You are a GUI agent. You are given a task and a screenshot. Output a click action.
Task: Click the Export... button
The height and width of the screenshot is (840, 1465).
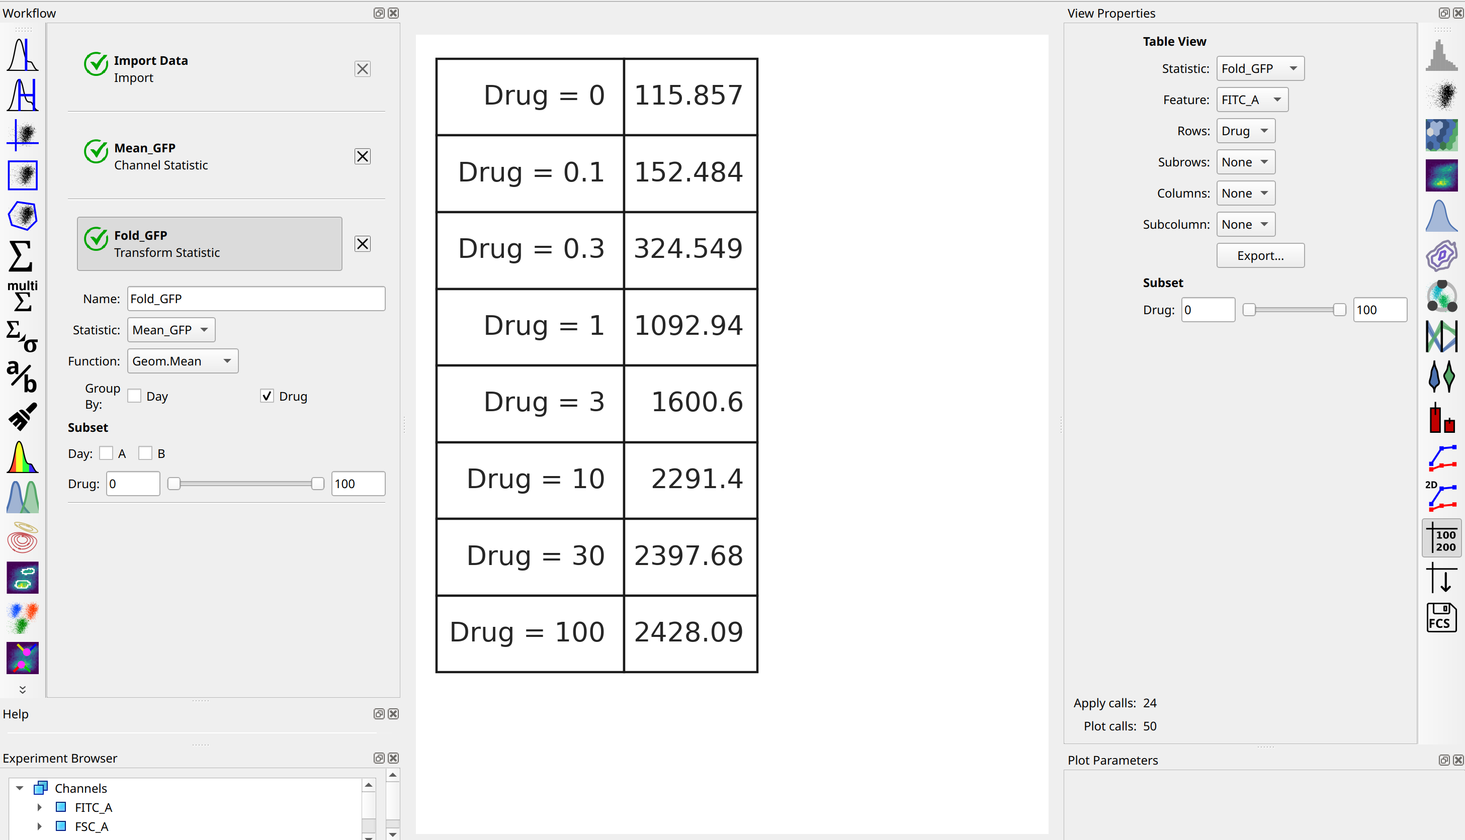[1260, 255]
